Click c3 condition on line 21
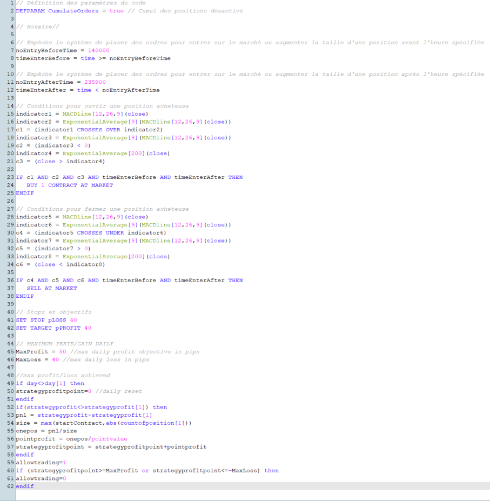Image resolution: width=490 pixels, height=501 pixels. (x=61, y=162)
